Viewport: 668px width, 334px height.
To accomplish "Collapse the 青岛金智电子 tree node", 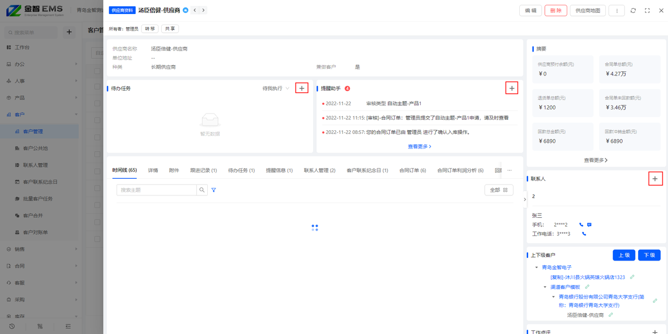I will tap(536, 268).
